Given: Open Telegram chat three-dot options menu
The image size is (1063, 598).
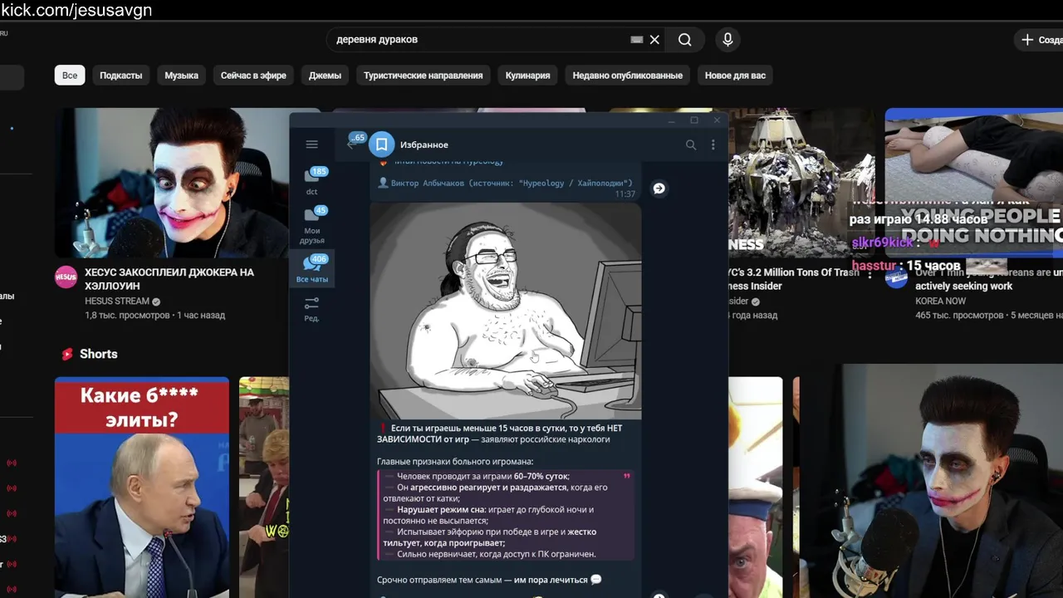Looking at the screenshot, I should (713, 145).
